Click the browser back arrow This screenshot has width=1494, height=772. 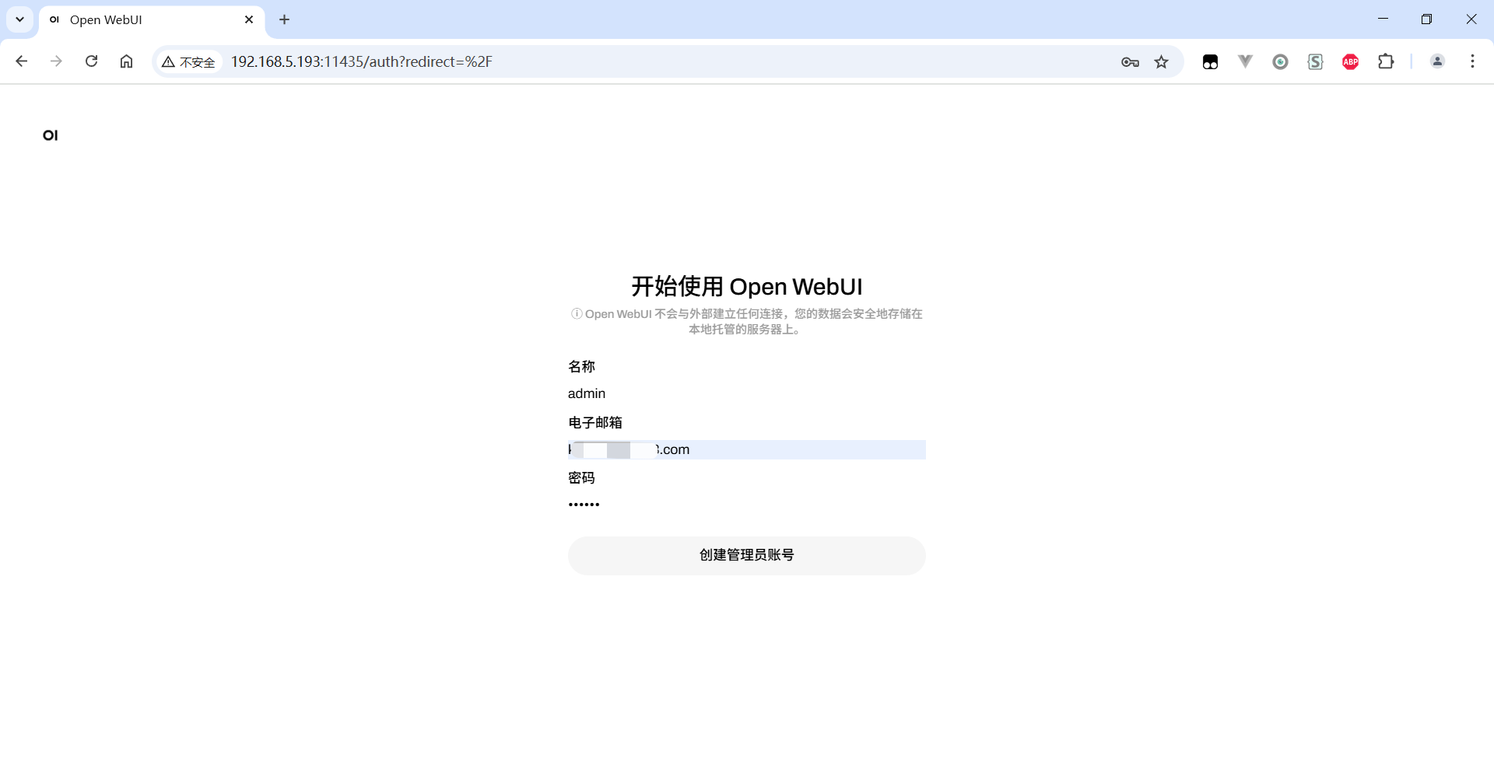point(22,61)
